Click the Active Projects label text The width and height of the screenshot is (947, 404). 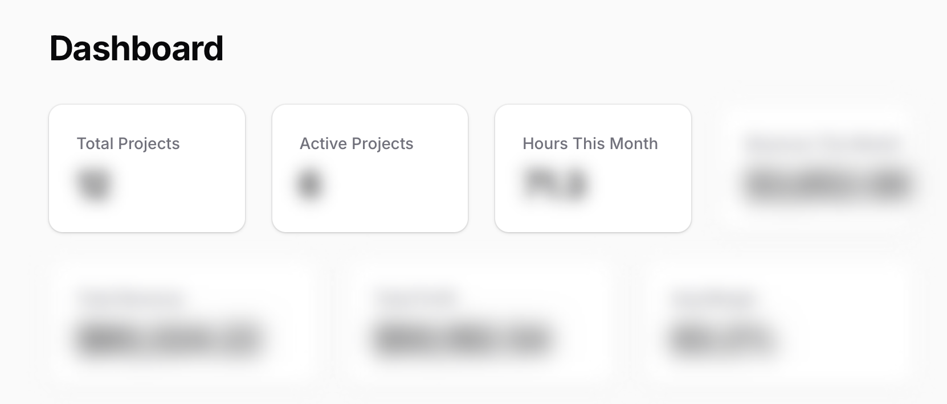[356, 143]
